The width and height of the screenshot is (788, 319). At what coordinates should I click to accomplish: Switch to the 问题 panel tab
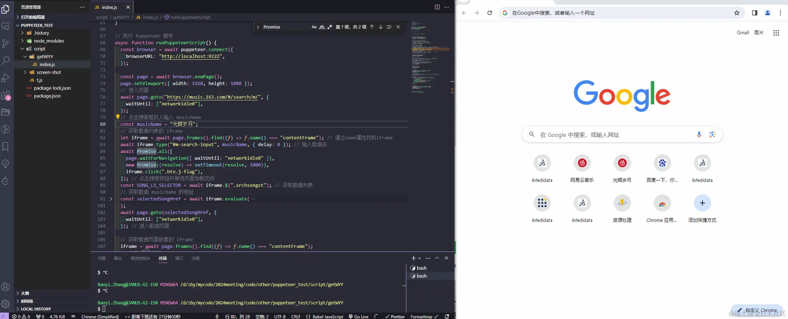click(x=102, y=258)
